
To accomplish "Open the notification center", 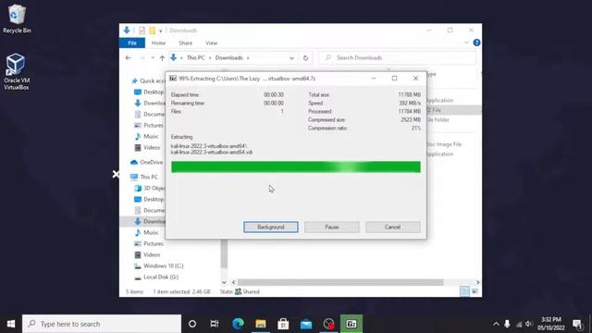I will pyautogui.click(x=577, y=324).
